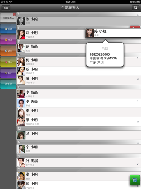This screenshot has height=189, width=141.
Task: Jump to index letter M
Action: [x=137, y=122]
